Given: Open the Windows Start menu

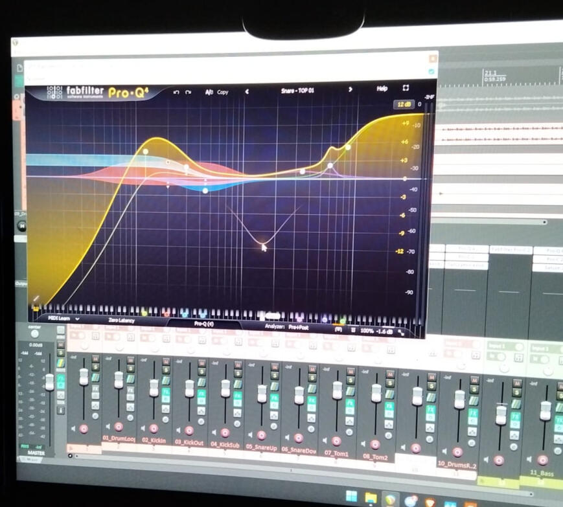Looking at the screenshot, I should [351, 497].
